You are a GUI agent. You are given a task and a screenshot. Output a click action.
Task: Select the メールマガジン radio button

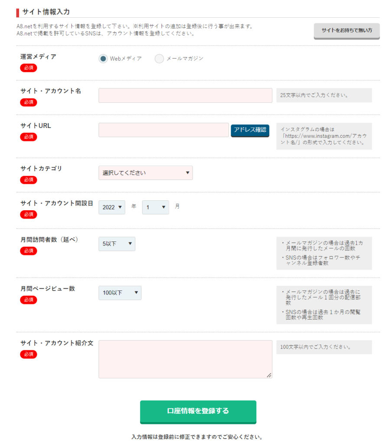[x=159, y=59]
